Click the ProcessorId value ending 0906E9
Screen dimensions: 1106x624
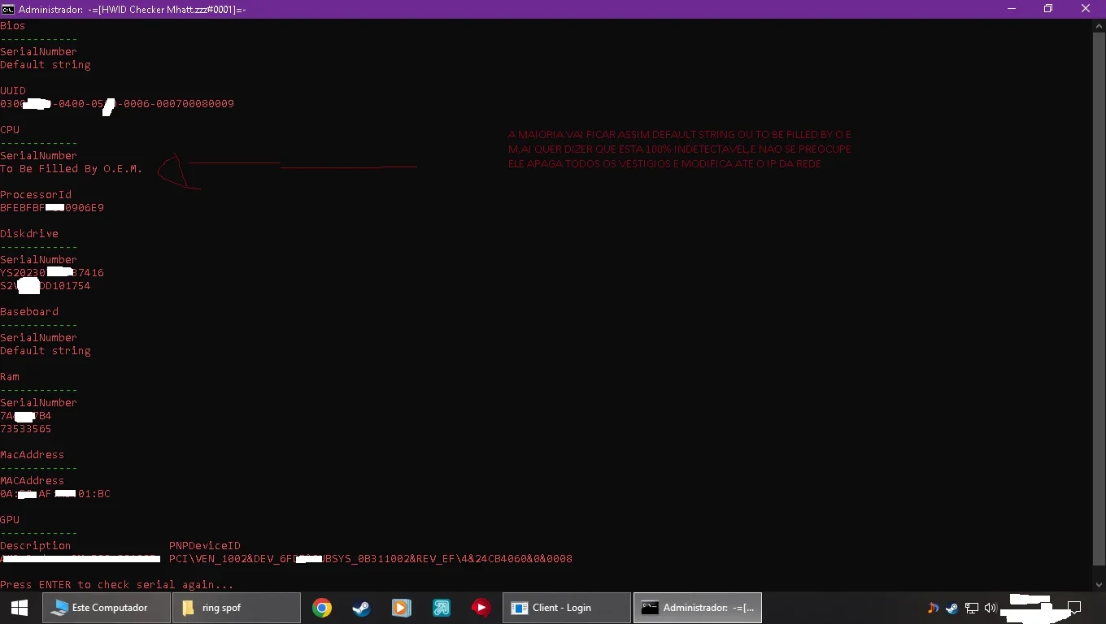tap(52, 208)
